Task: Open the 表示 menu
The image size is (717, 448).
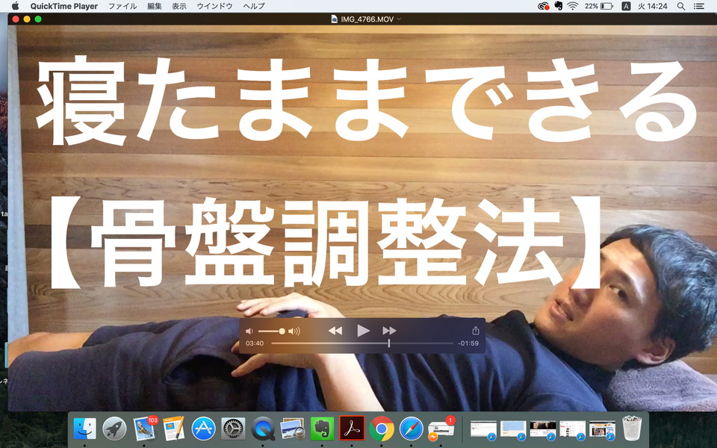Action: [x=179, y=6]
